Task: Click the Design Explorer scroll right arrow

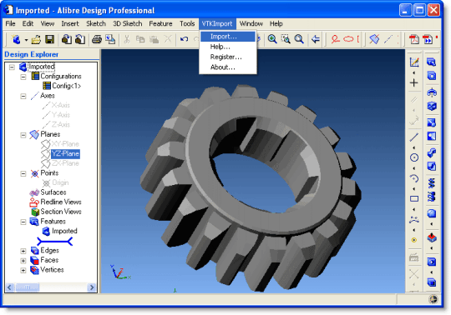Action: tap(92, 287)
